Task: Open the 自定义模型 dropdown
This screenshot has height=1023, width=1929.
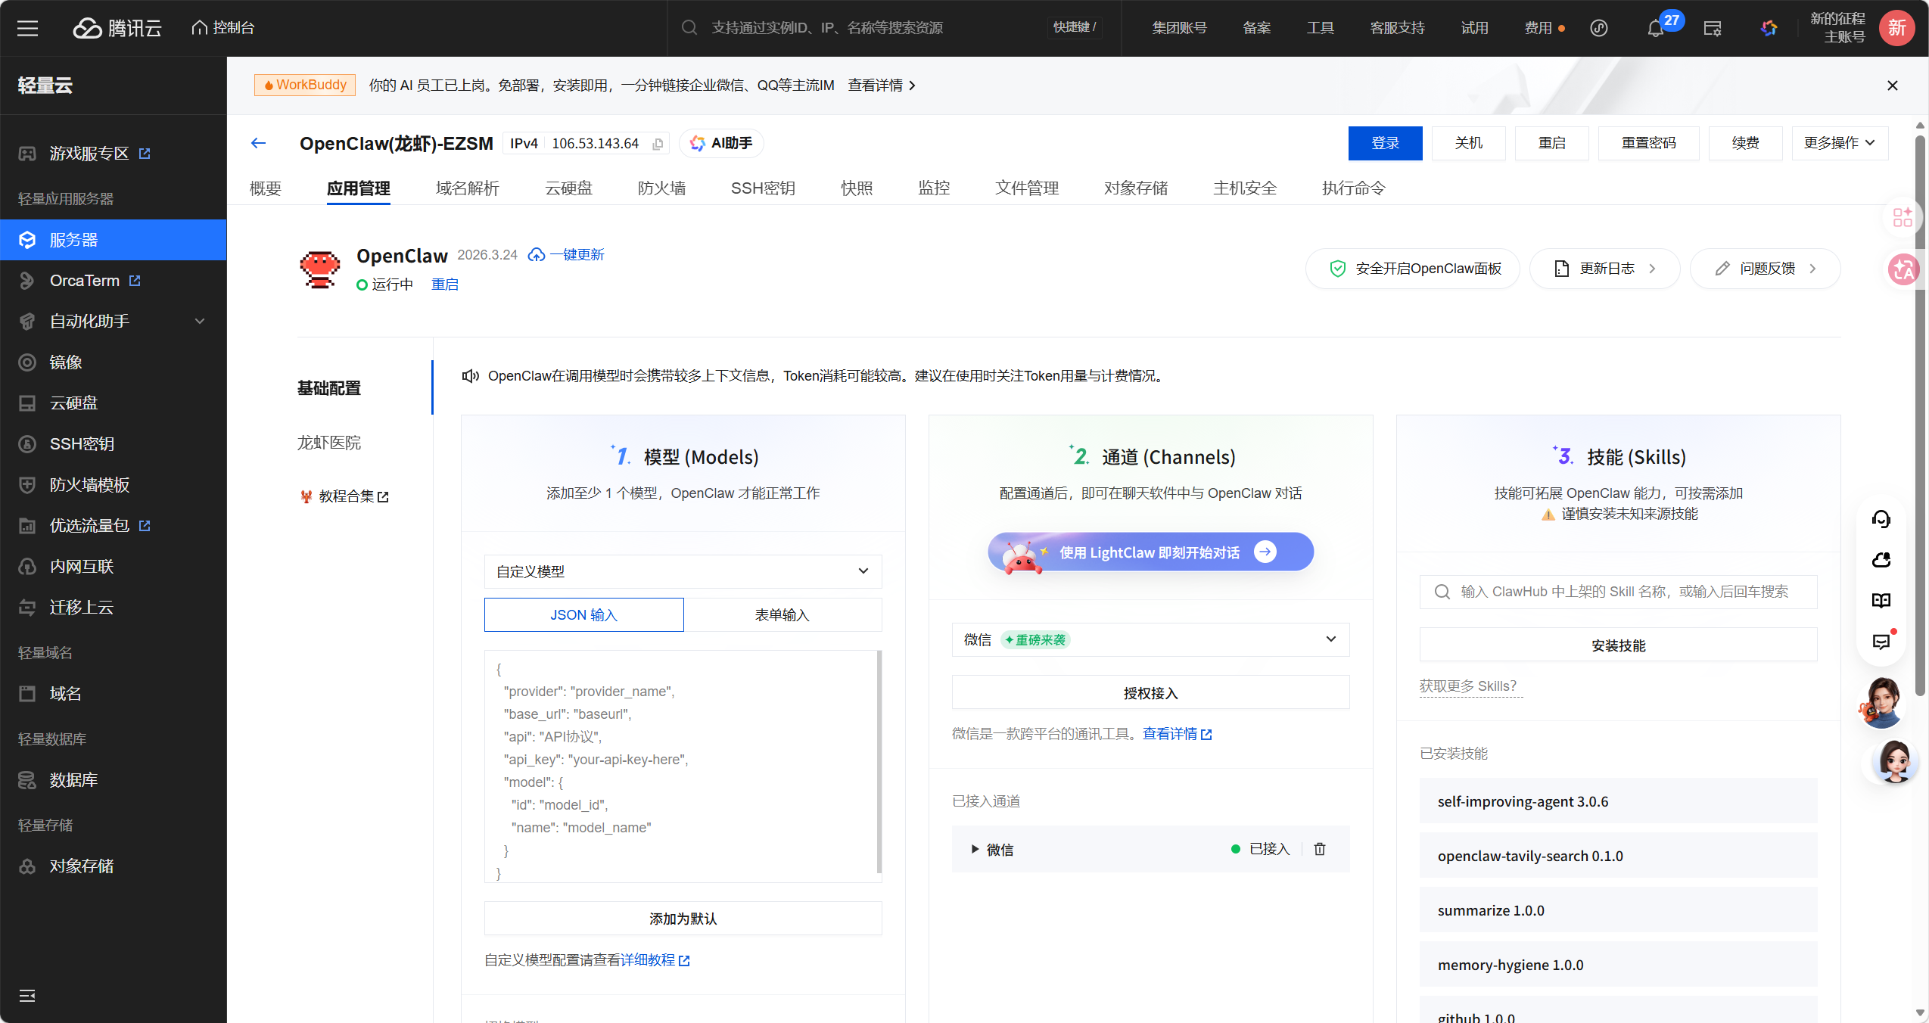Action: 683,571
